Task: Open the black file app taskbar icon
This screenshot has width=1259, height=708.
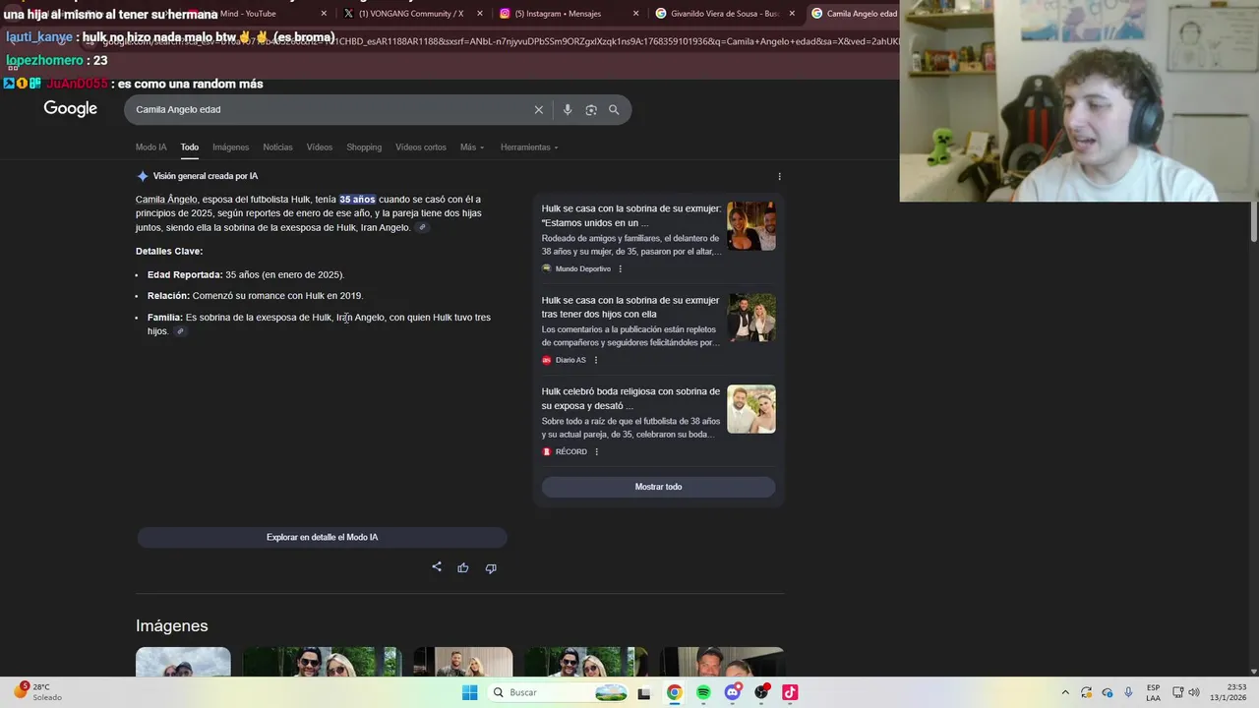Action: (644, 692)
